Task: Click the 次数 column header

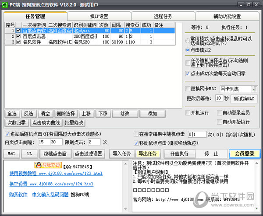Action: (104, 25)
